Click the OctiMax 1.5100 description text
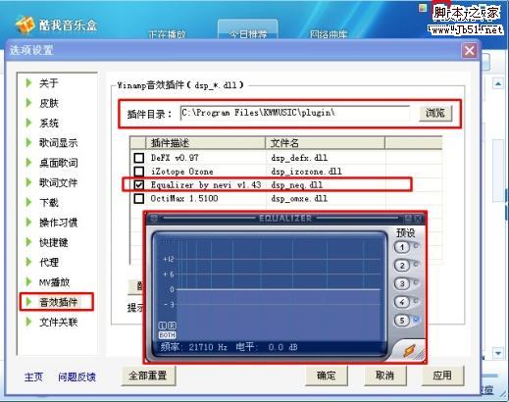Viewport: 509px width, 402px height. click(184, 198)
